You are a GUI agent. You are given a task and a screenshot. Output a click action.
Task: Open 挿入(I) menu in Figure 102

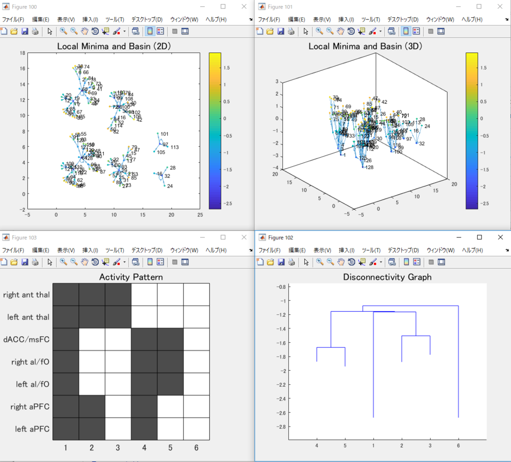click(346, 250)
